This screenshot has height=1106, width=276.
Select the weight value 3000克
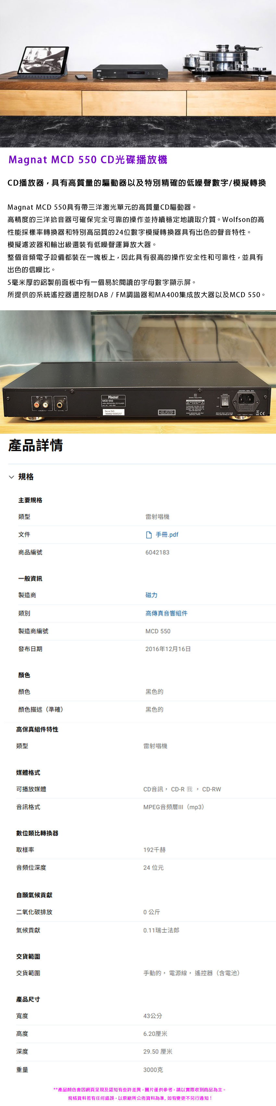click(153, 1070)
